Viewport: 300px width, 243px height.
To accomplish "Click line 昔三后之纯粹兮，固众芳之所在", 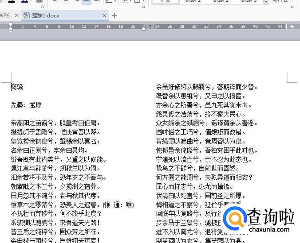I will coord(55,232).
